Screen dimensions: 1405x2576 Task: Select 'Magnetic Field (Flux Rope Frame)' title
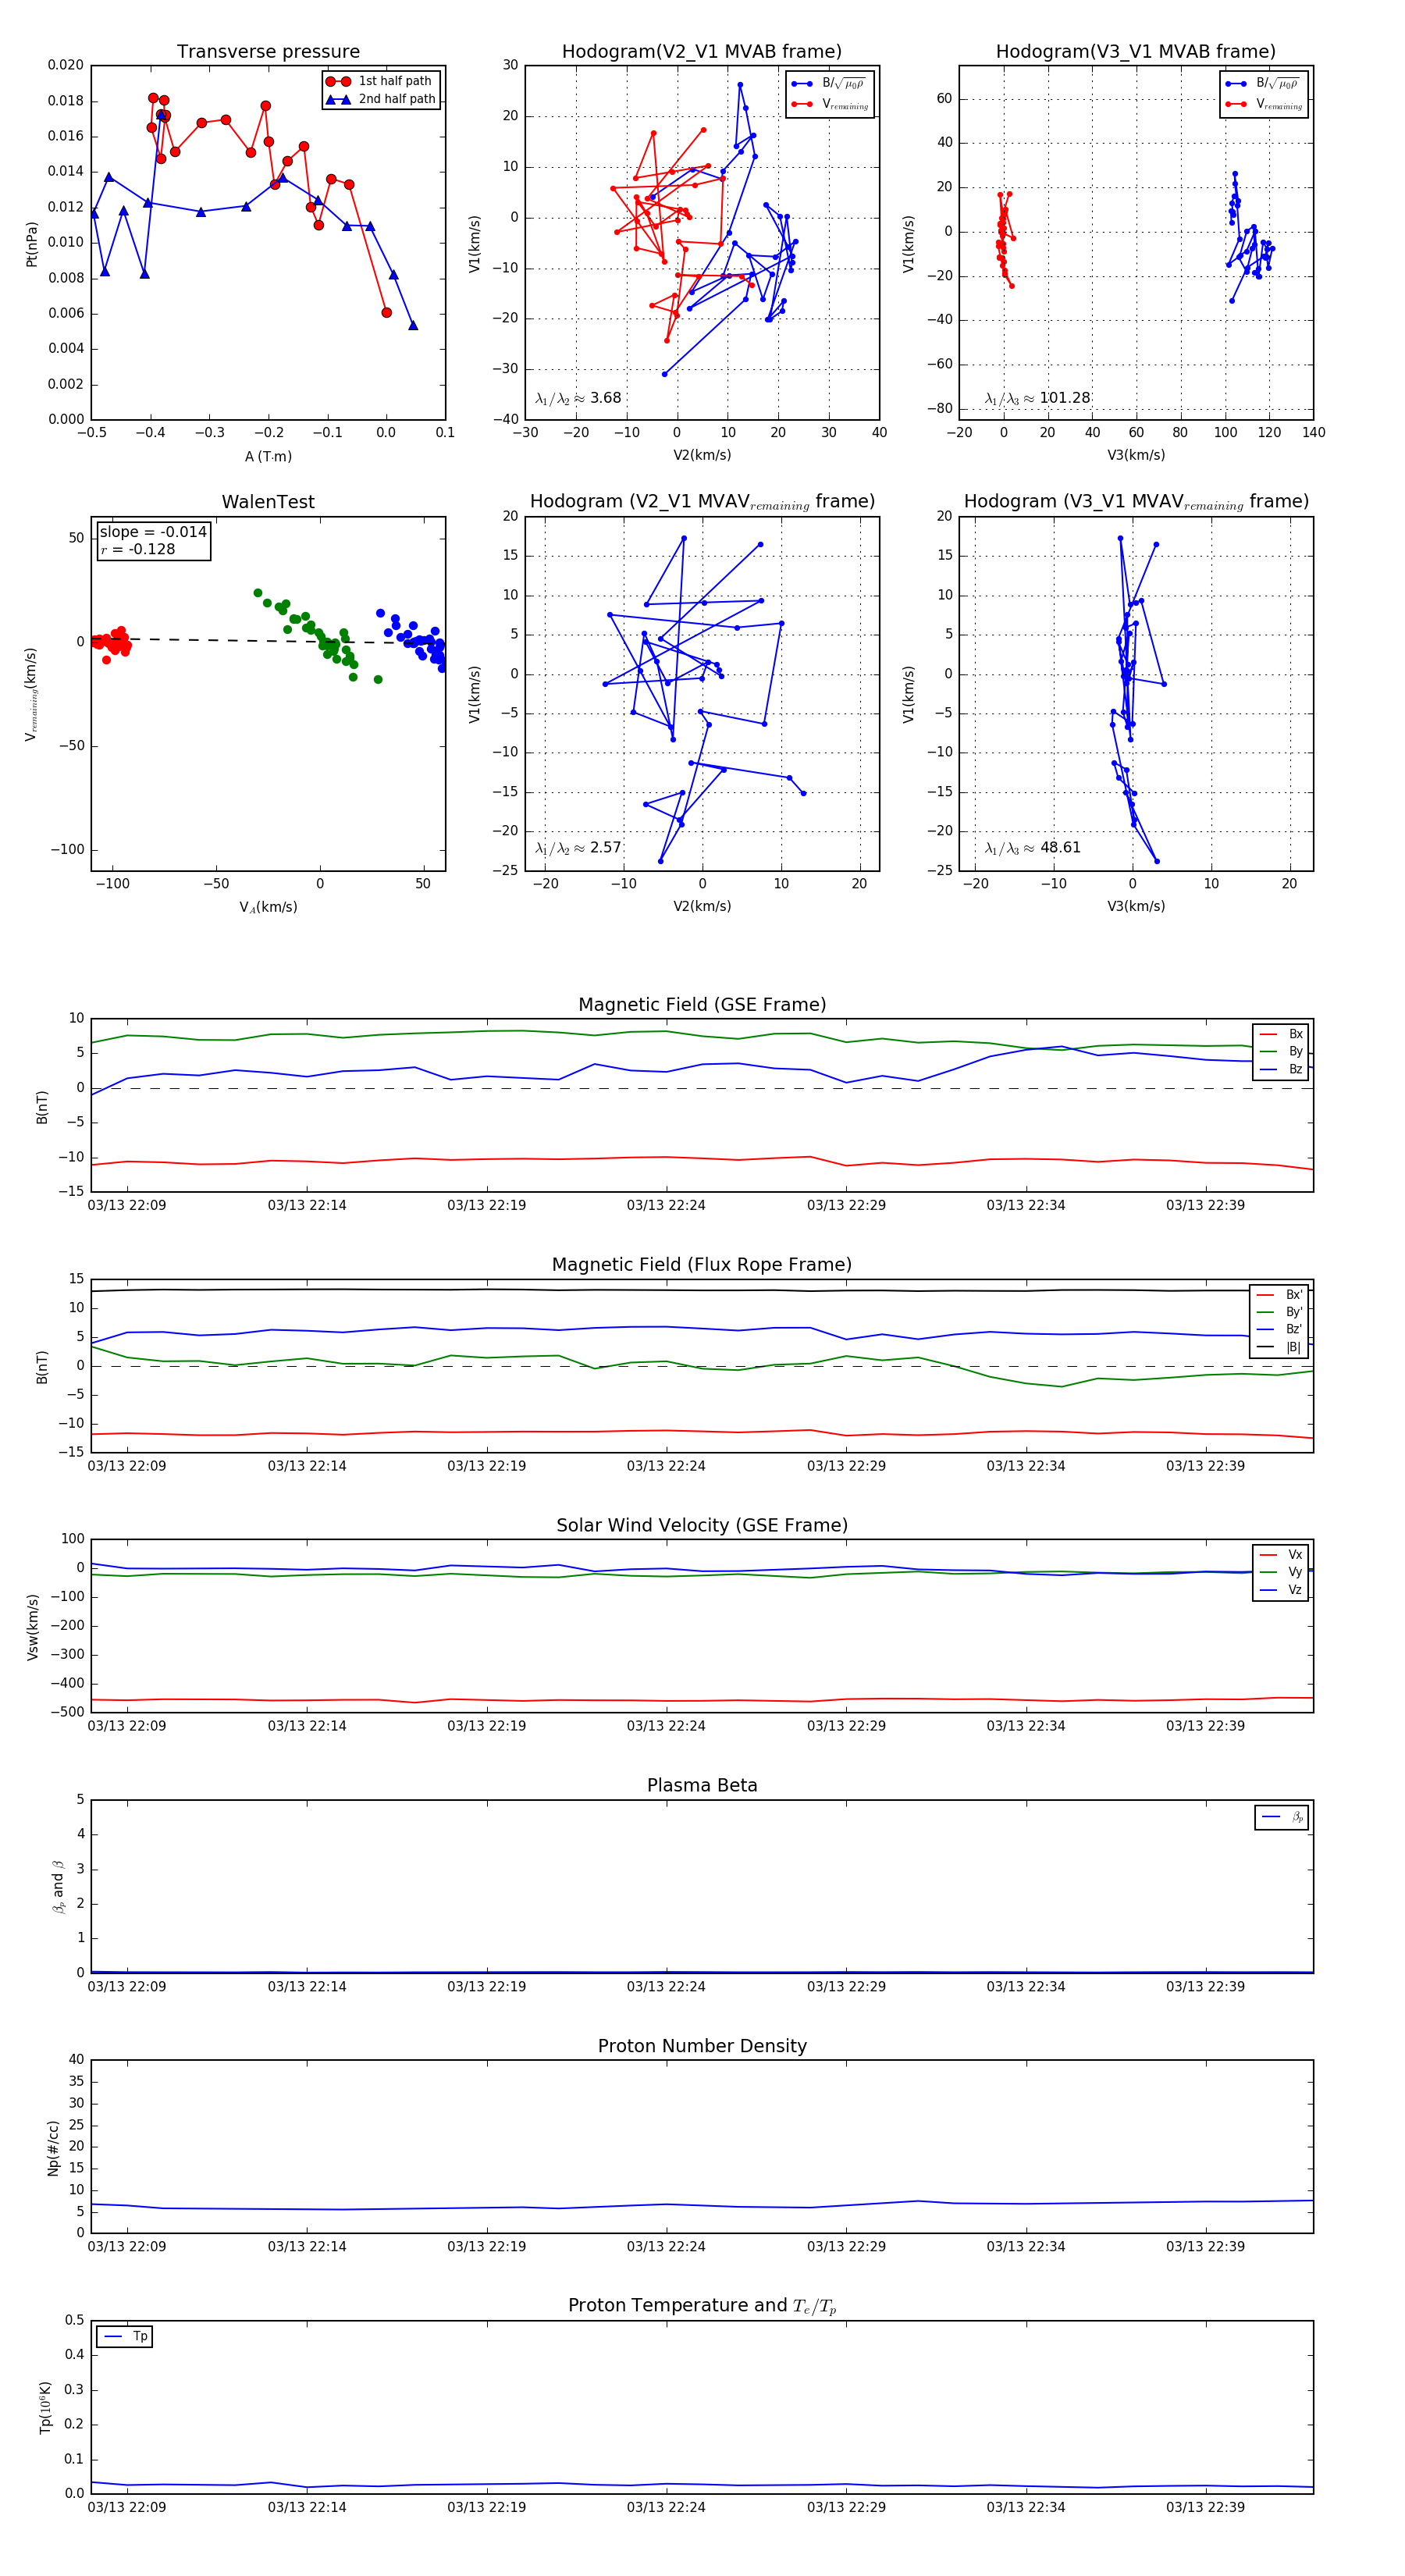pos(702,1264)
